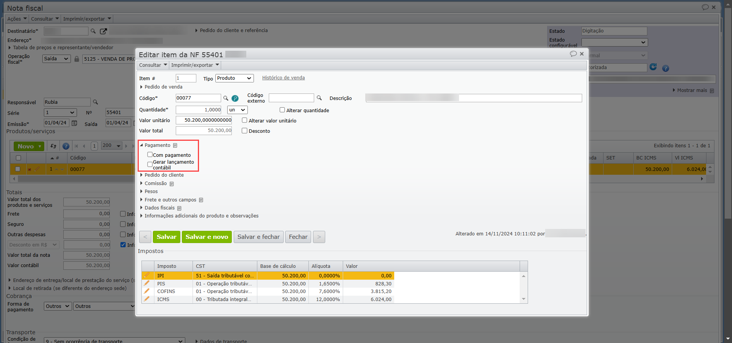Open Imprimir/exportar menu in Nota fiscal
This screenshot has width=732, height=343.
[87, 19]
